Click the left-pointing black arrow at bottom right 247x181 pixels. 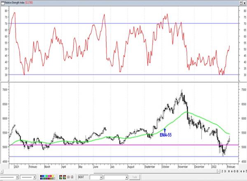pos(241,172)
